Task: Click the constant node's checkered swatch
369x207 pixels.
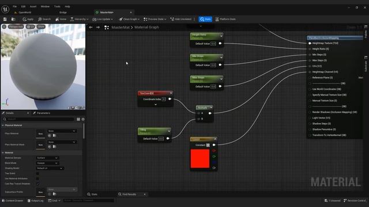Action: [x=208, y=145]
